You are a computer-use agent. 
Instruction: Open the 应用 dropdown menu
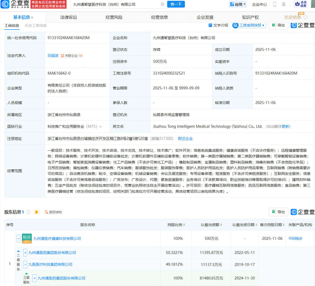tap(238, 4)
